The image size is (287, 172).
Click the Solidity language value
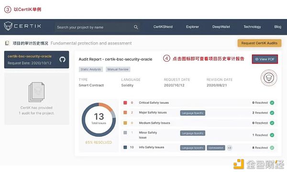coord(127,86)
